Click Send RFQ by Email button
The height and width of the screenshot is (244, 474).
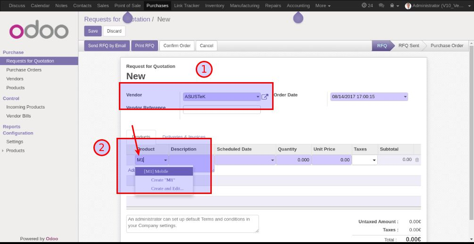(107, 46)
